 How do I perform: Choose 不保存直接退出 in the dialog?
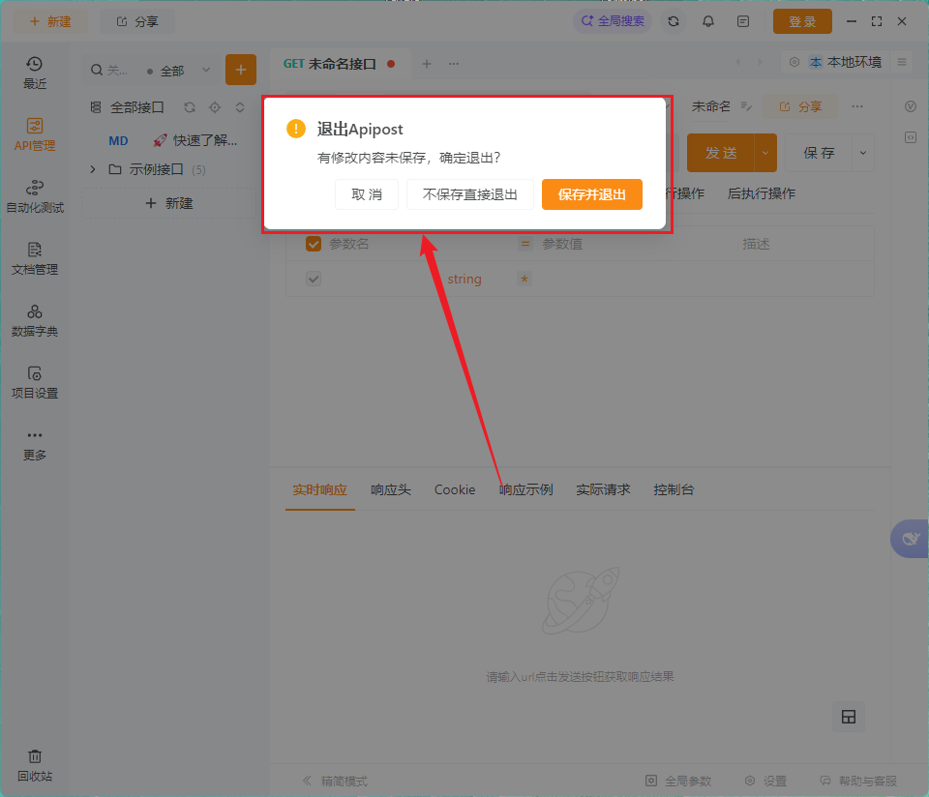(470, 194)
